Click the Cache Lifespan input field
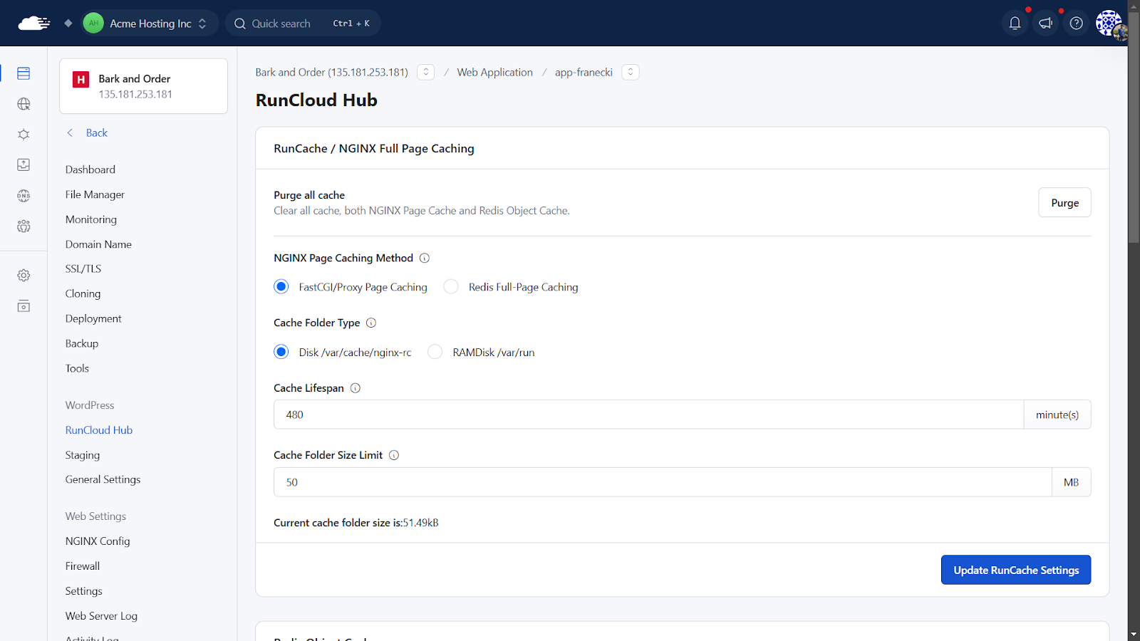 tap(648, 415)
